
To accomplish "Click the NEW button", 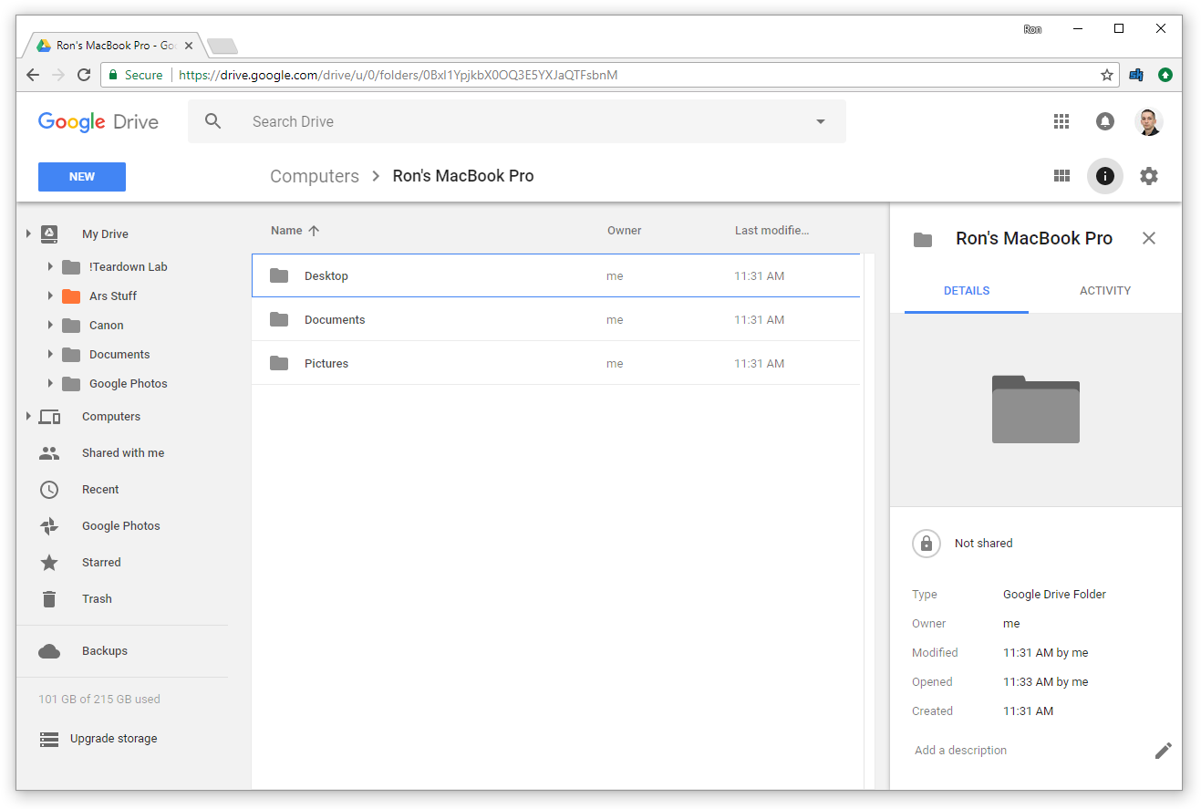I will [81, 176].
